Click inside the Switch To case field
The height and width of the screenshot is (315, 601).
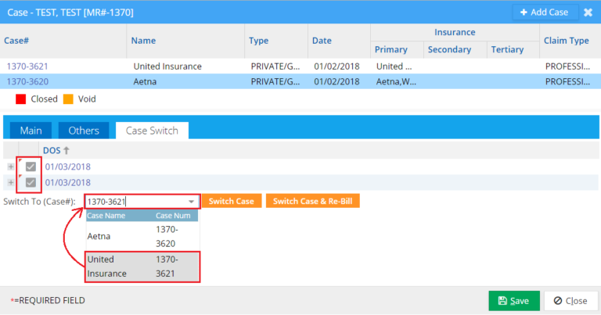click(x=133, y=202)
